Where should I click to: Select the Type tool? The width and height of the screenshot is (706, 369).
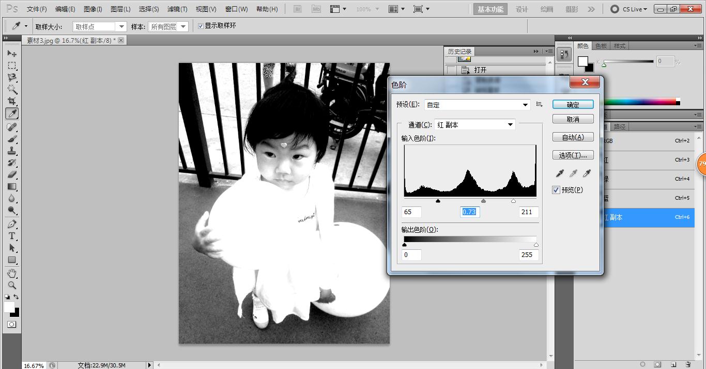(12, 236)
